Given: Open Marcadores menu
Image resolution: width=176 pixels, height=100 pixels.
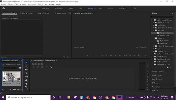Looking at the screenshot, I should (32, 4).
